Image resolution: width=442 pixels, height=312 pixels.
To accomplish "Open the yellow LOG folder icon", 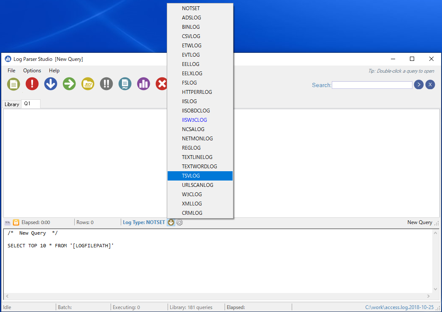I will 88,84.
